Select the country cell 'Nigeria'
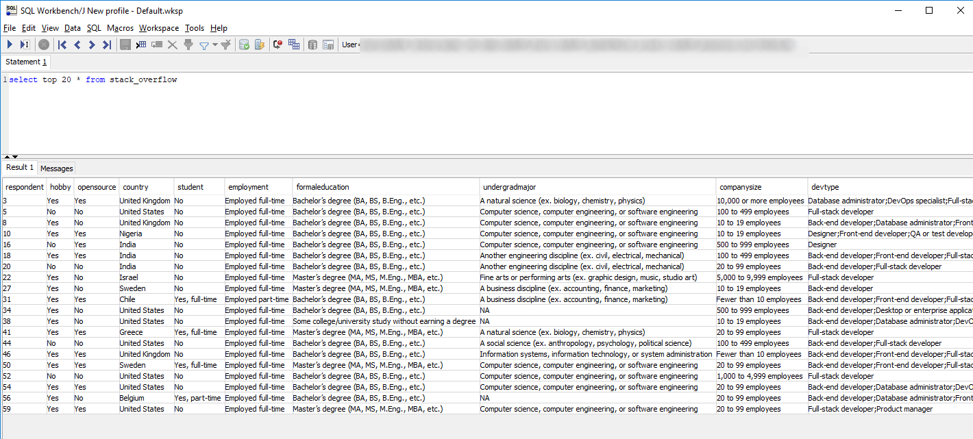The image size is (973, 439). (146, 234)
